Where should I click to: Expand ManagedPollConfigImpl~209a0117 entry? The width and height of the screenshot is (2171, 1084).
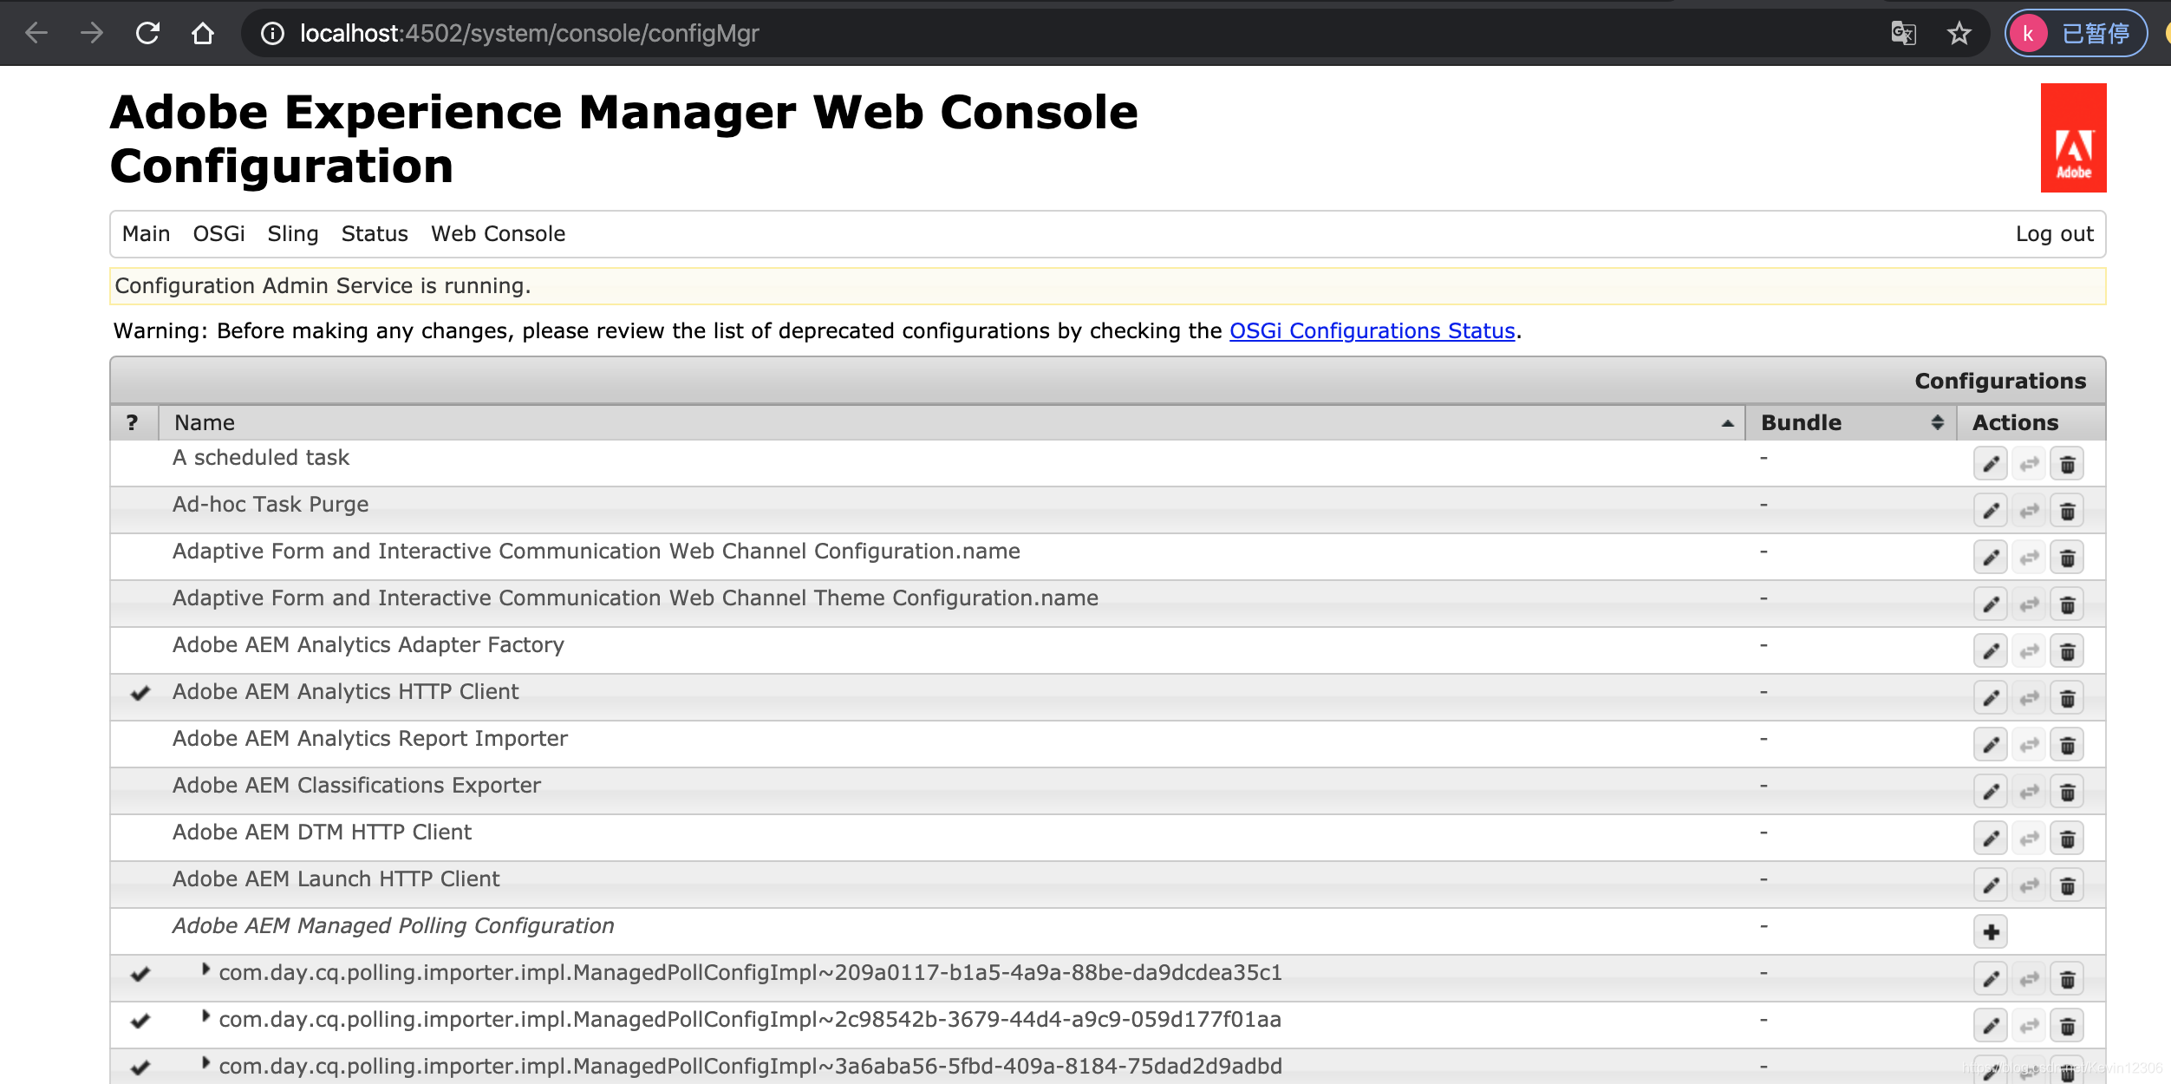pyautogui.click(x=205, y=970)
